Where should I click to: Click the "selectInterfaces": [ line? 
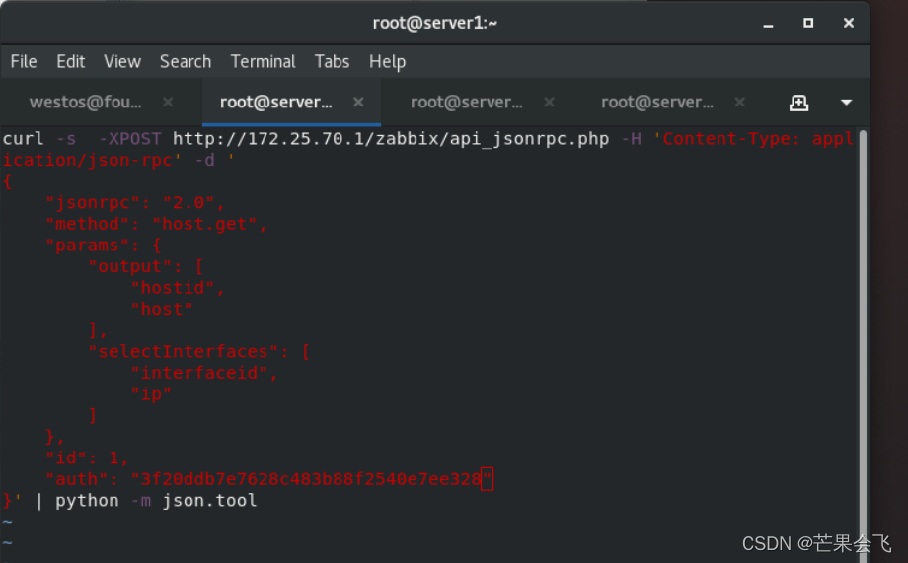click(x=199, y=352)
